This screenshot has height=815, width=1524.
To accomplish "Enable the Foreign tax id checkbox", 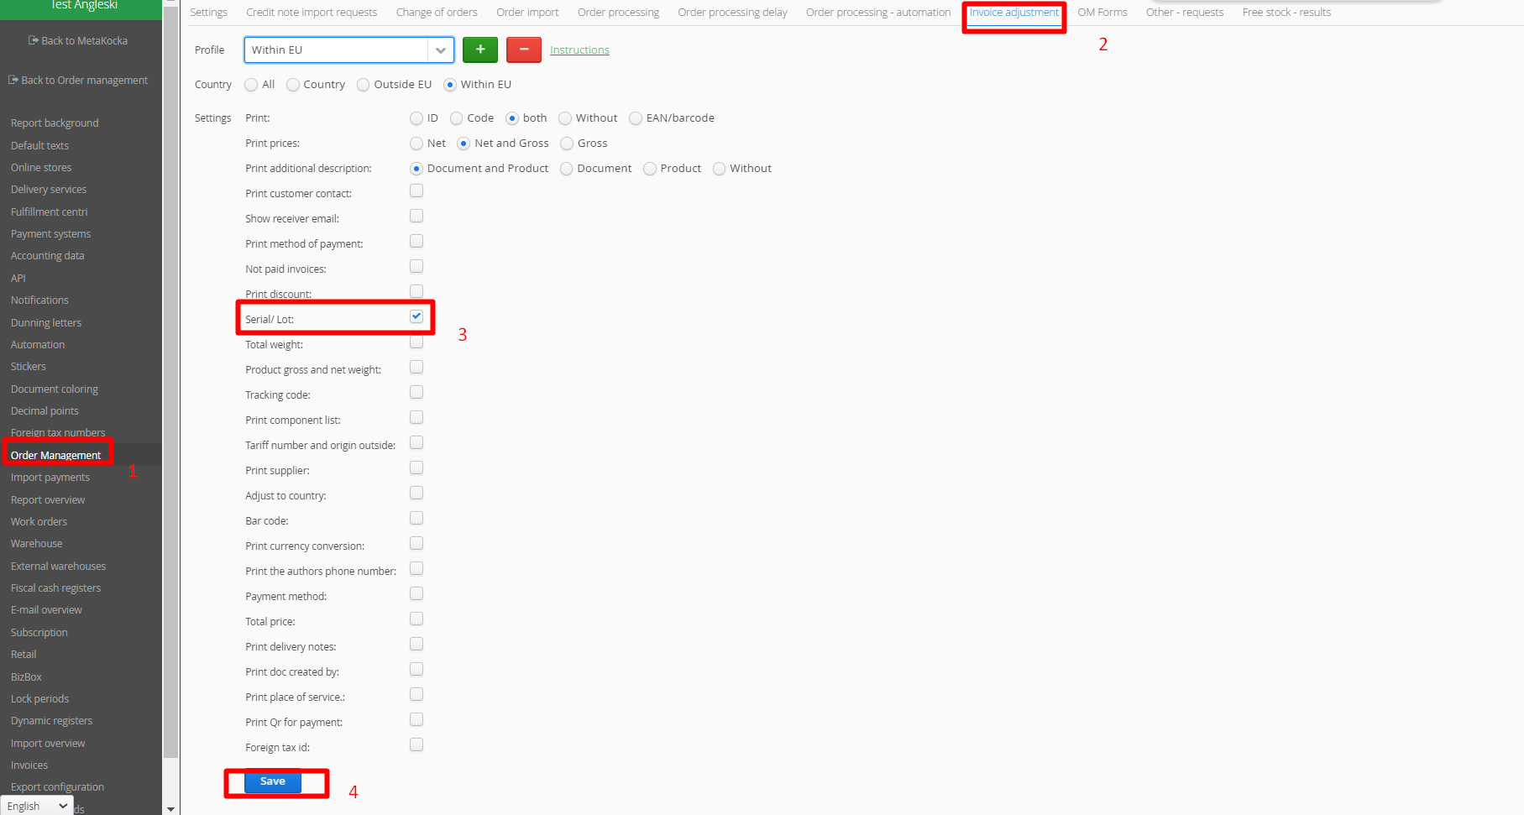I will (416, 745).
